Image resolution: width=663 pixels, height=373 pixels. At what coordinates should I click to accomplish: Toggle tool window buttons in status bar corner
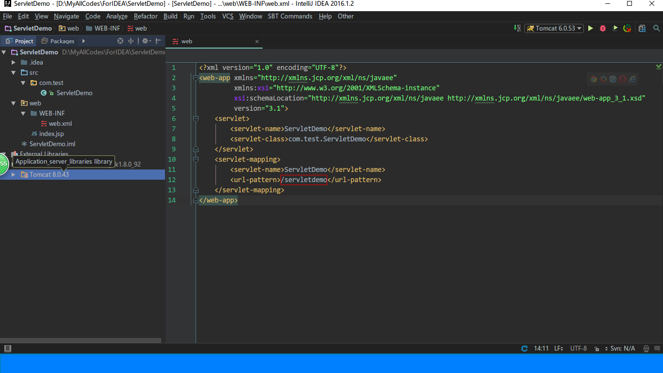pyautogui.click(x=7, y=348)
